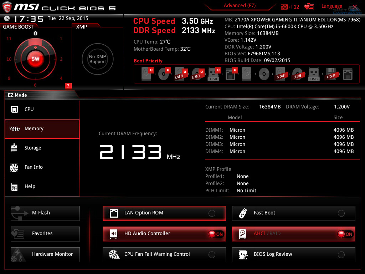
Task: Switch AHCI mode to RAID
Action: [x=345, y=234]
